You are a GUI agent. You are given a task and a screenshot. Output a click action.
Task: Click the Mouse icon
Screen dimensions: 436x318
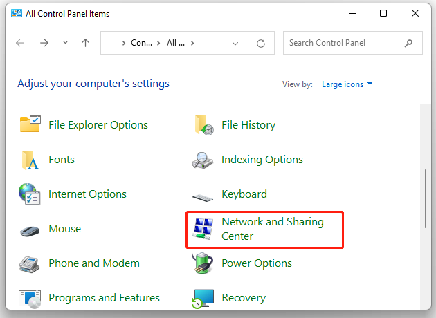click(x=30, y=230)
